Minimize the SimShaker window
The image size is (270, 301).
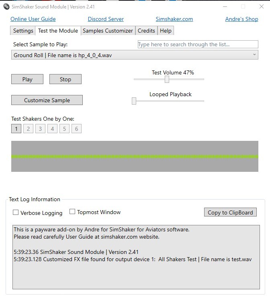(x=225, y=7)
